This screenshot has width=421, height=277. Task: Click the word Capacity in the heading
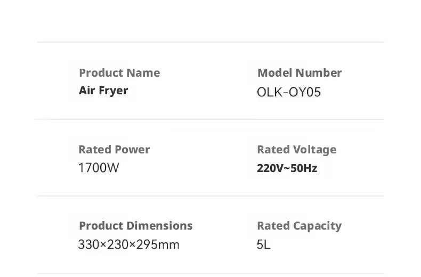(318, 226)
